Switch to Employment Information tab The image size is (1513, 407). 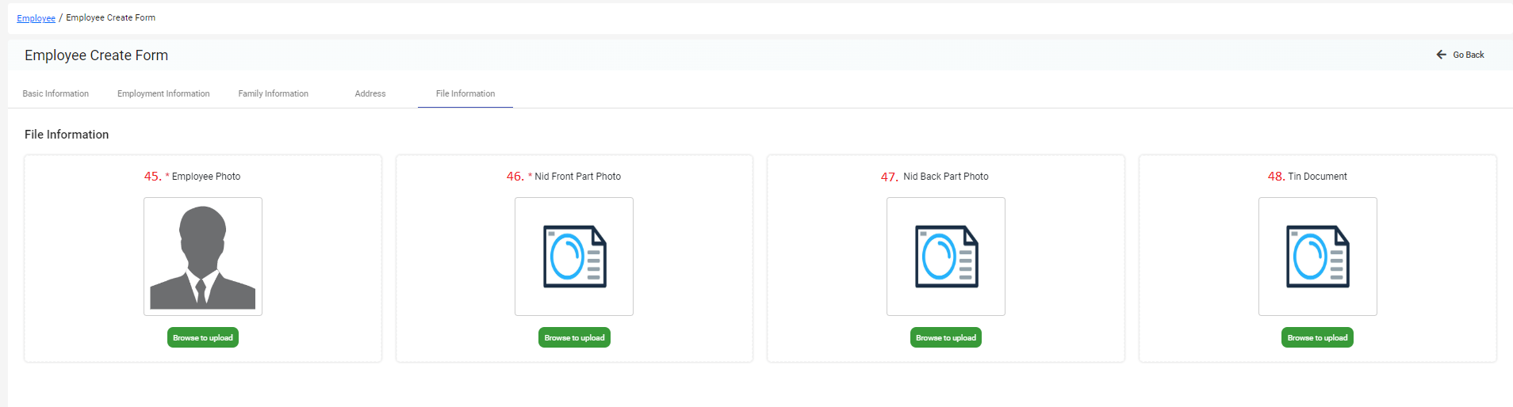163,93
